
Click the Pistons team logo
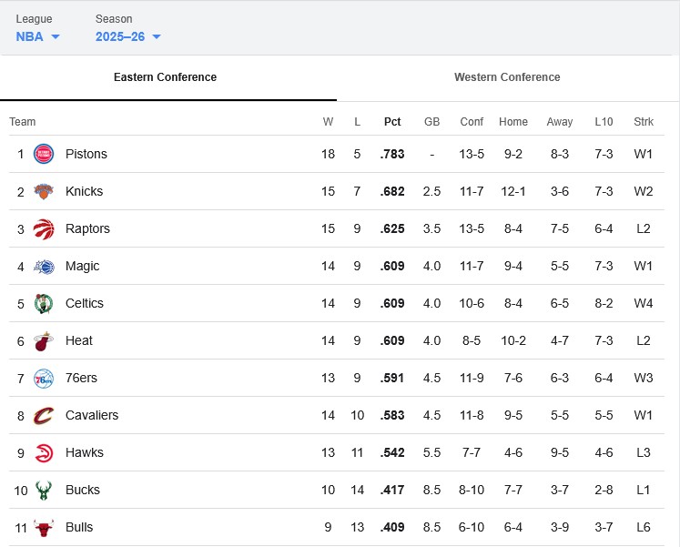[44, 154]
